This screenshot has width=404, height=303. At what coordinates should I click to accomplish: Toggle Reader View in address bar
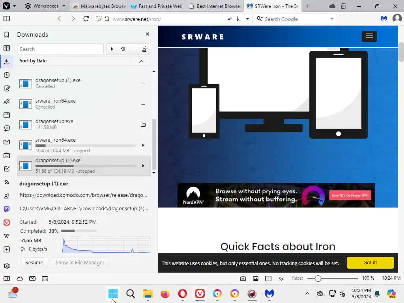coord(230,18)
